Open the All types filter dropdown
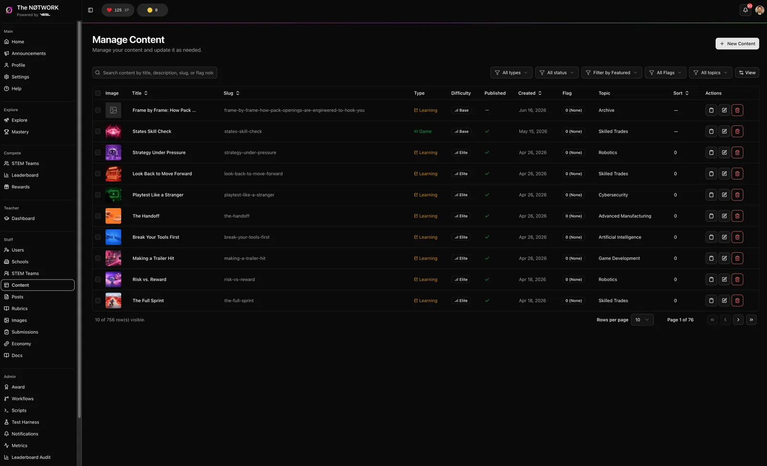 [511, 73]
